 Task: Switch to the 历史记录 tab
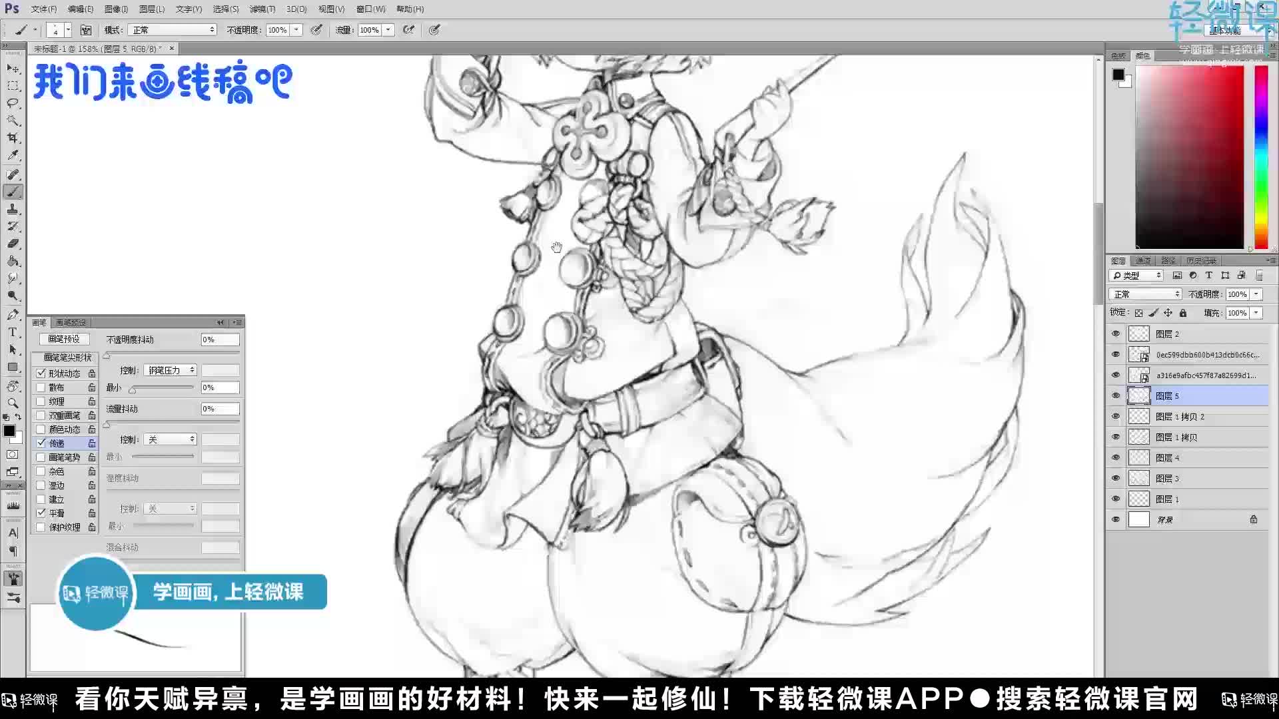click(1201, 261)
